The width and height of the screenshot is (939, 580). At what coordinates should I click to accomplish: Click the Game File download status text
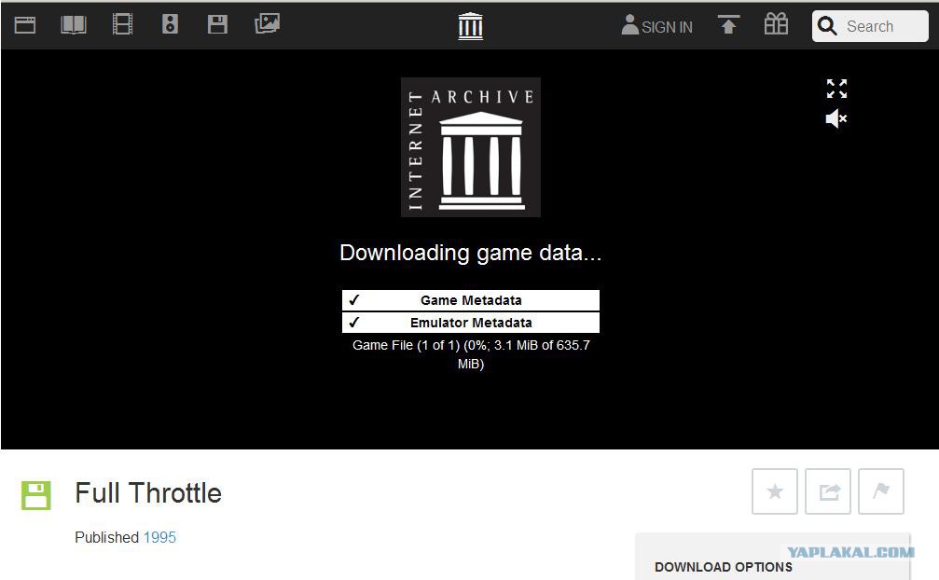(x=471, y=354)
